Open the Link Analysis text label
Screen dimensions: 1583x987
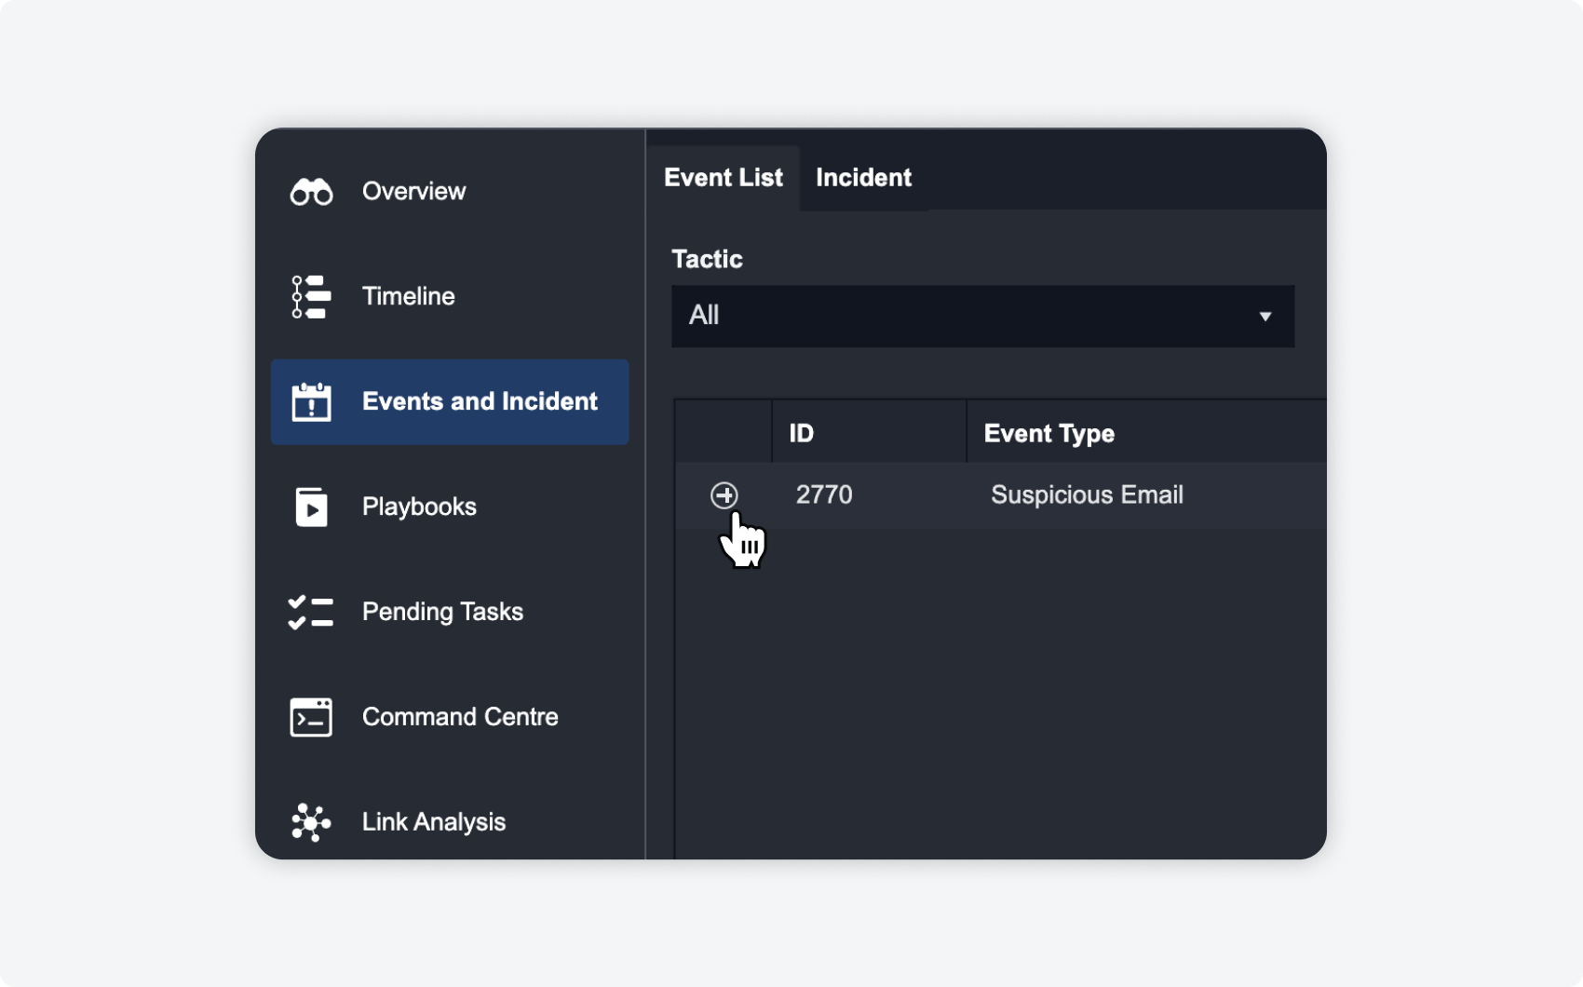[434, 822]
